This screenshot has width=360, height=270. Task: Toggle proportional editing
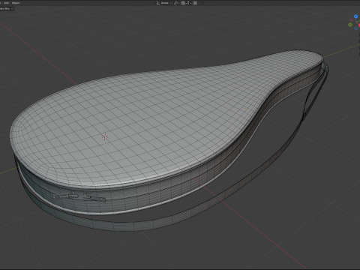(x=195, y=3)
